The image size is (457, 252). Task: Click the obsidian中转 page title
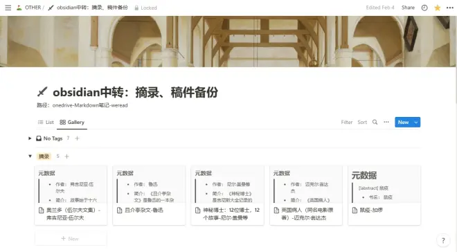coord(135,92)
